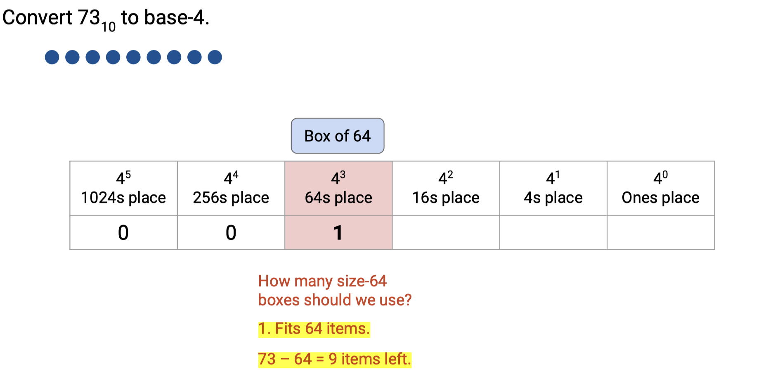The height and width of the screenshot is (388, 780).
Task: Click the 0 under 1024s place
Action: tap(123, 232)
